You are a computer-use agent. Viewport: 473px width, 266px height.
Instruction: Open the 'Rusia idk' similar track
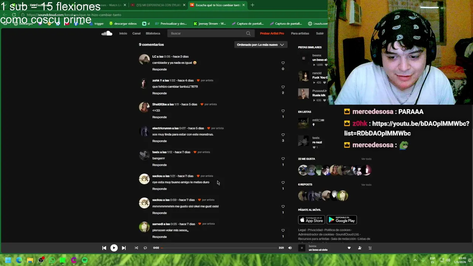click(319, 95)
